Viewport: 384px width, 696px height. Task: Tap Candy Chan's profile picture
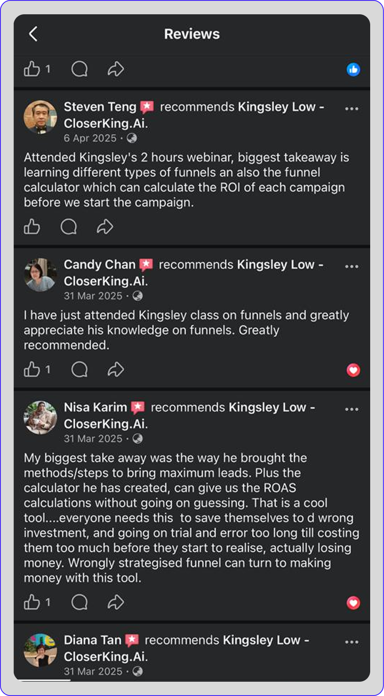click(40, 275)
